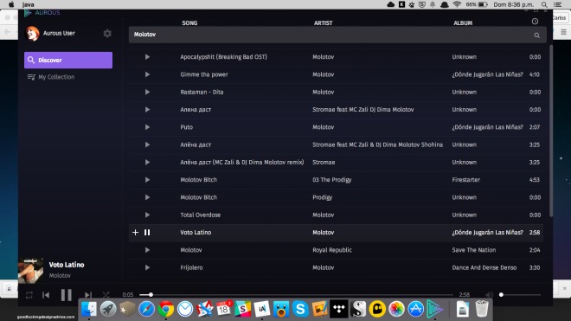The width and height of the screenshot is (571, 321).
Task: Open the java menu in menu bar
Action: (28, 4)
